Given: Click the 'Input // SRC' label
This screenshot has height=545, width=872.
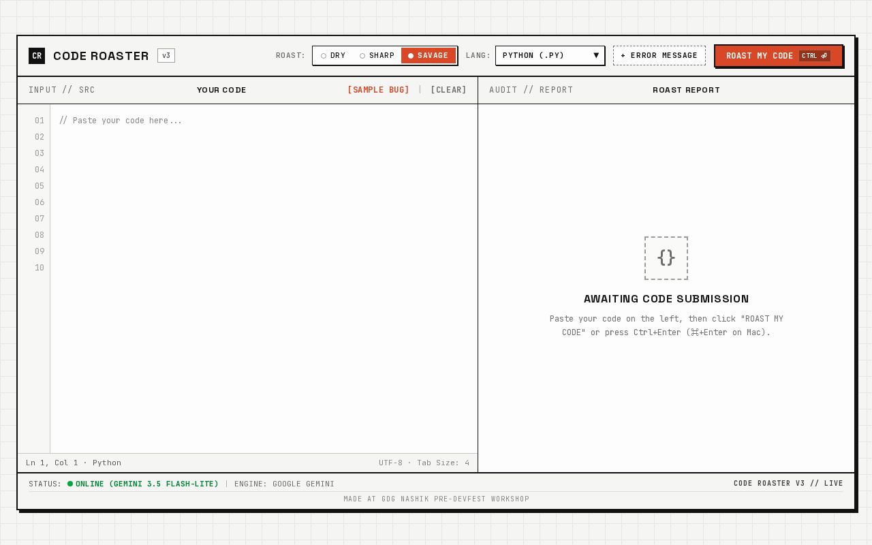Looking at the screenshot, I should [x=62, y=90].
